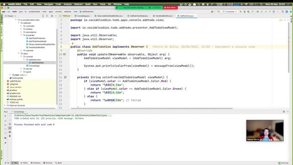Pin the Run tab
This screenshot has width=293, height=165.
[5, 143]
